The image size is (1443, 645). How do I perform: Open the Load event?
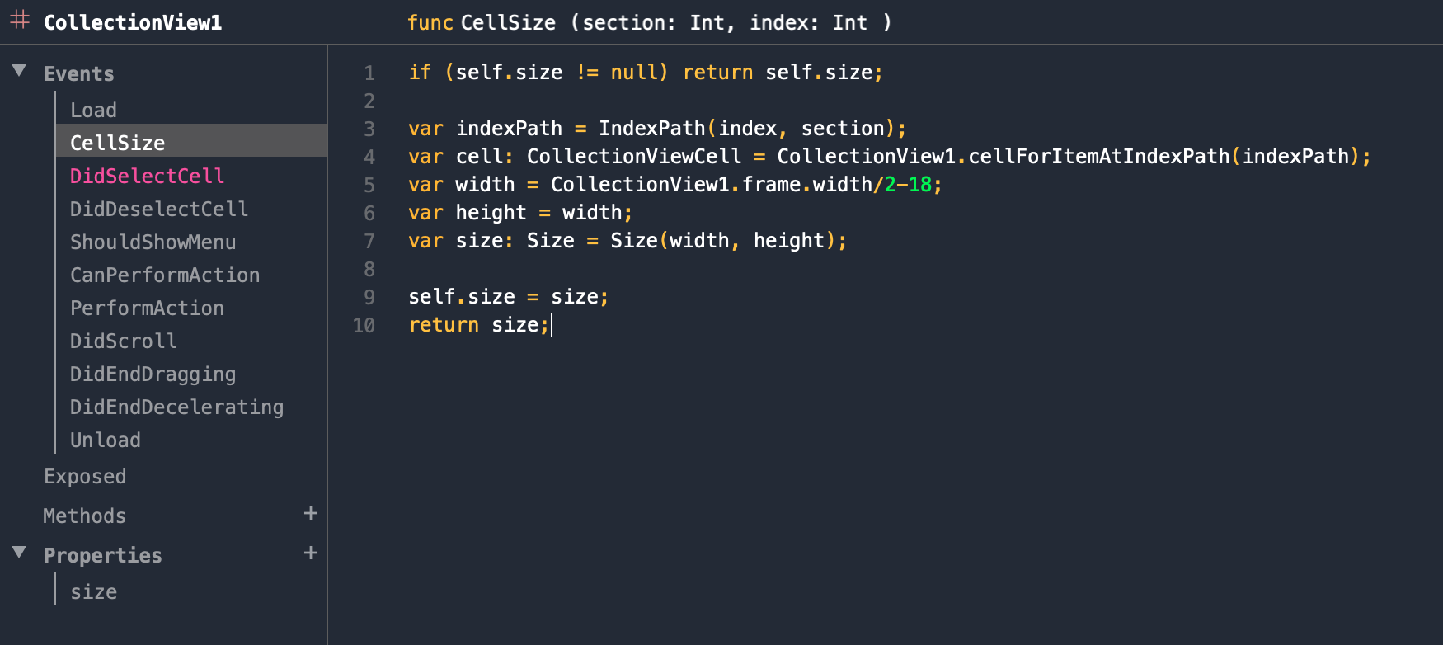click(x=93, y=110)
